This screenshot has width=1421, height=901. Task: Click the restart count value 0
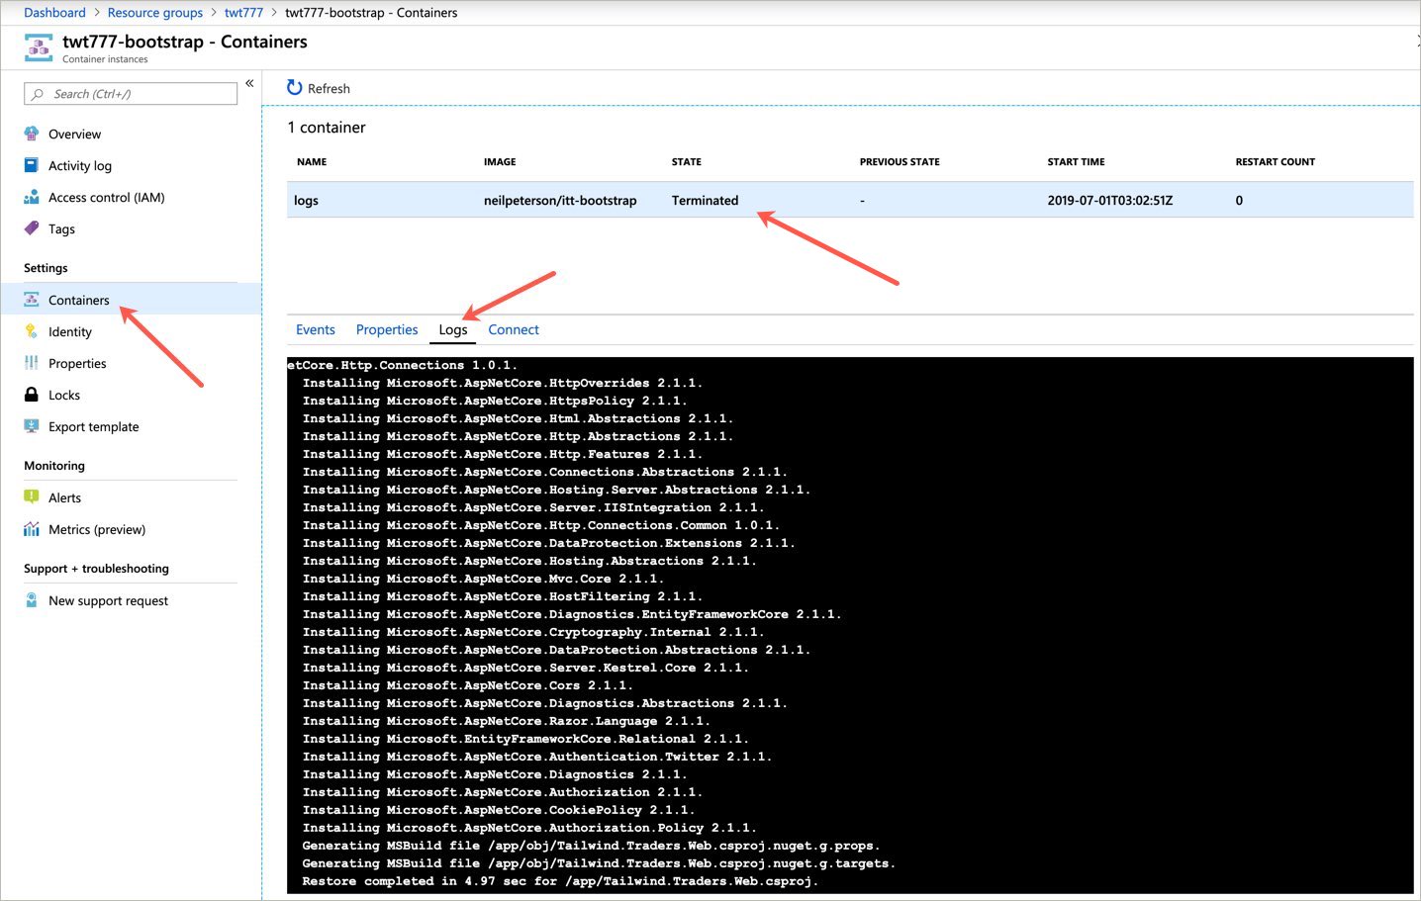(x=1239, y=201)
